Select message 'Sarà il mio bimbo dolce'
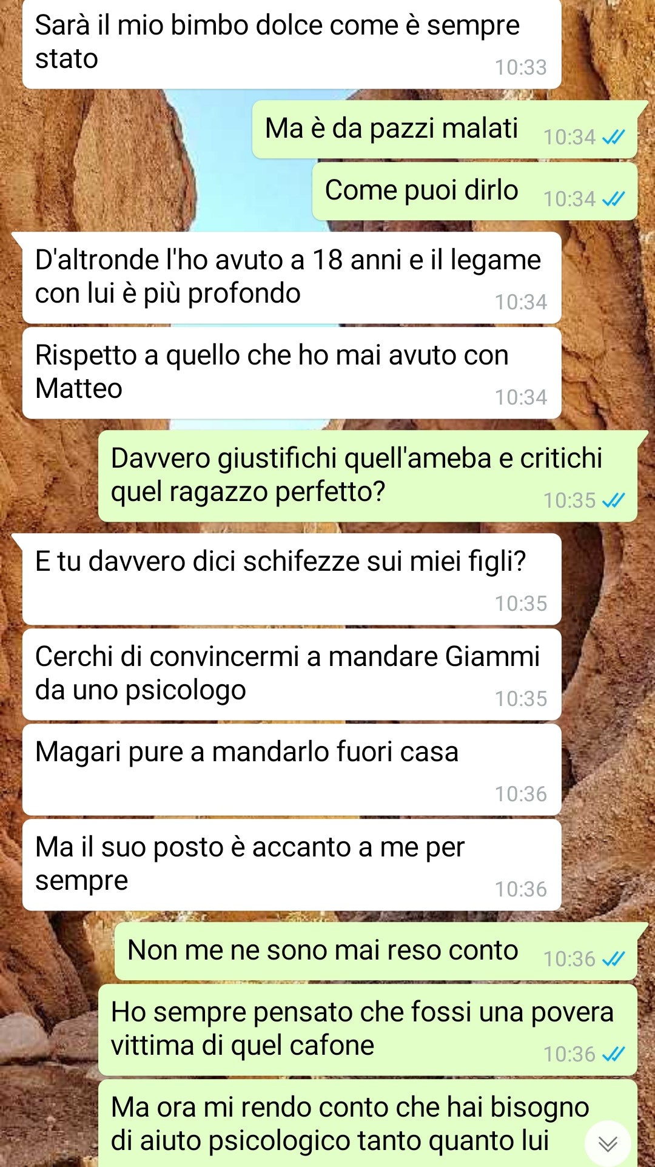The image size is (655, 1167). [x=292, y=44]
